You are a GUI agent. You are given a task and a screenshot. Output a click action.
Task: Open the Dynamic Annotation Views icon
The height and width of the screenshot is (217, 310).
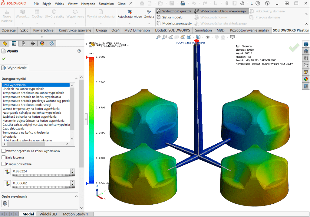click(x=183, y=37)
